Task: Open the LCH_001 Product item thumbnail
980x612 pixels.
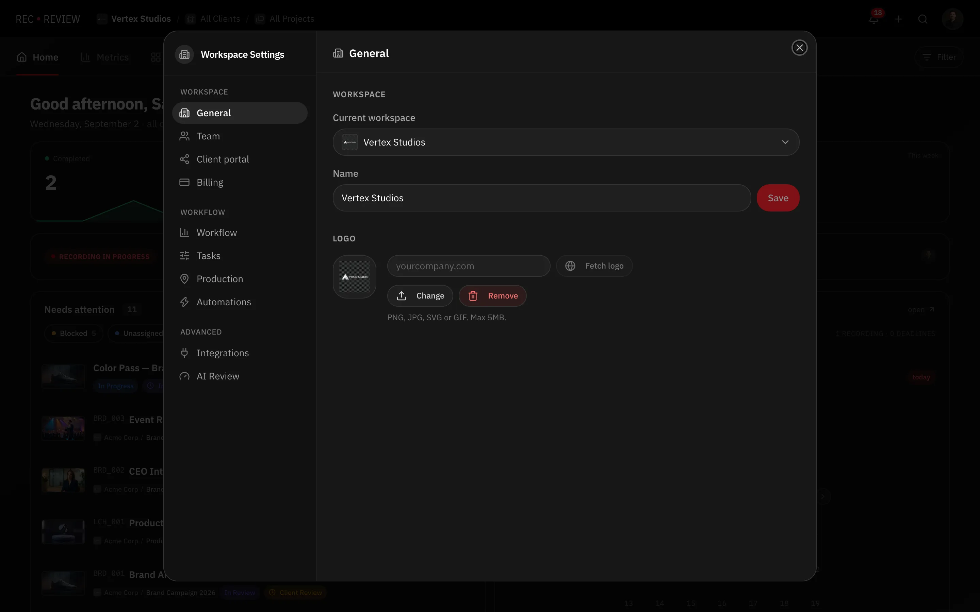Action: (x=64, y=532)
